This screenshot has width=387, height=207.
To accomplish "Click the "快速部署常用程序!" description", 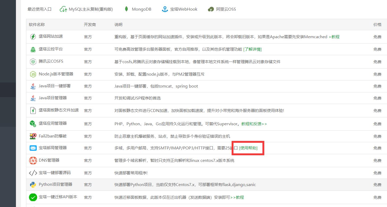I will 131,173.
